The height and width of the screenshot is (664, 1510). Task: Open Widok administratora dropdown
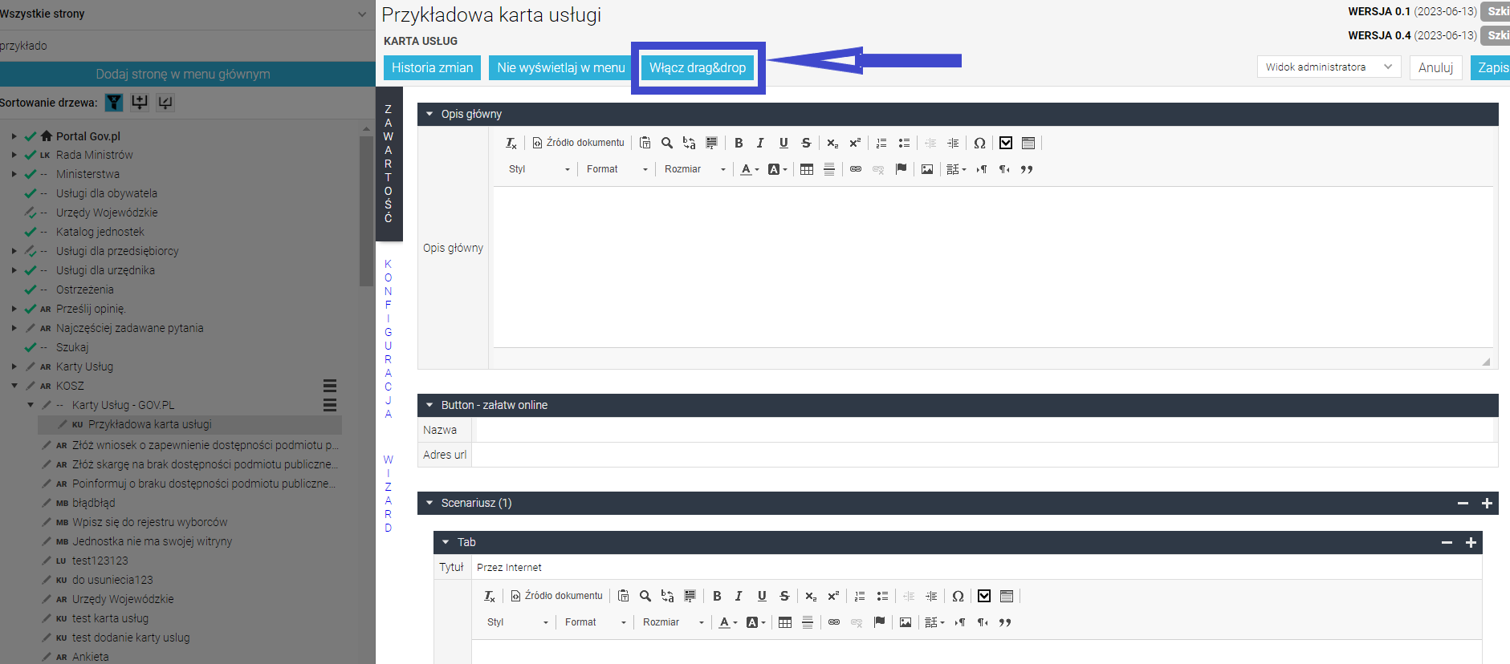(1329, 67)
